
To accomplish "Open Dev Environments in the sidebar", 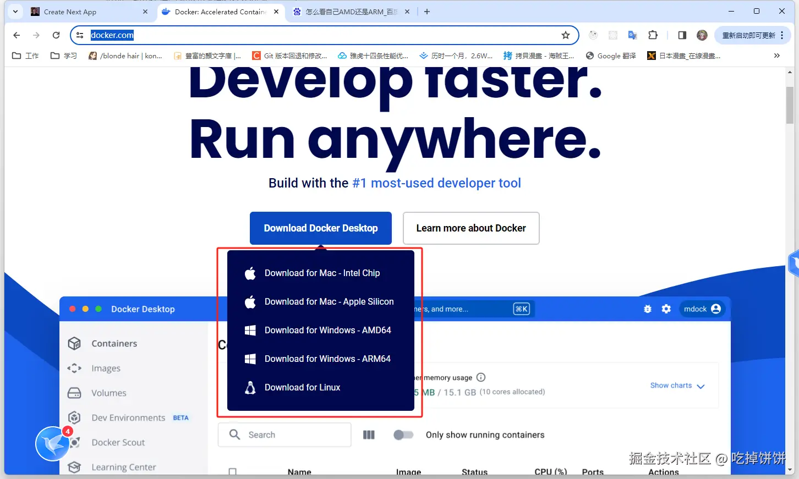I will pyautogui.click(x=128, y=418).
